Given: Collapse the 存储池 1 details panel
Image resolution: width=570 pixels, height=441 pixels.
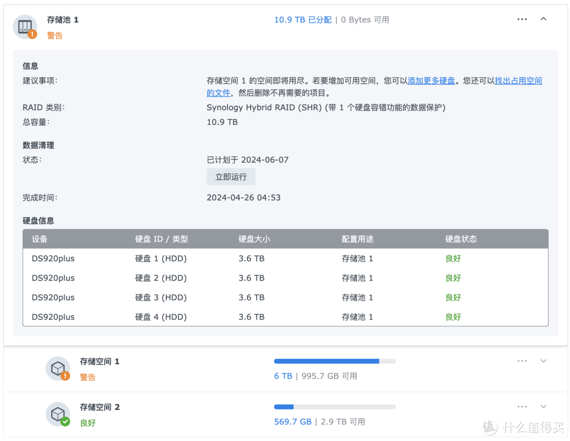Looking at the screenshot, I should (x=544, y=18).
